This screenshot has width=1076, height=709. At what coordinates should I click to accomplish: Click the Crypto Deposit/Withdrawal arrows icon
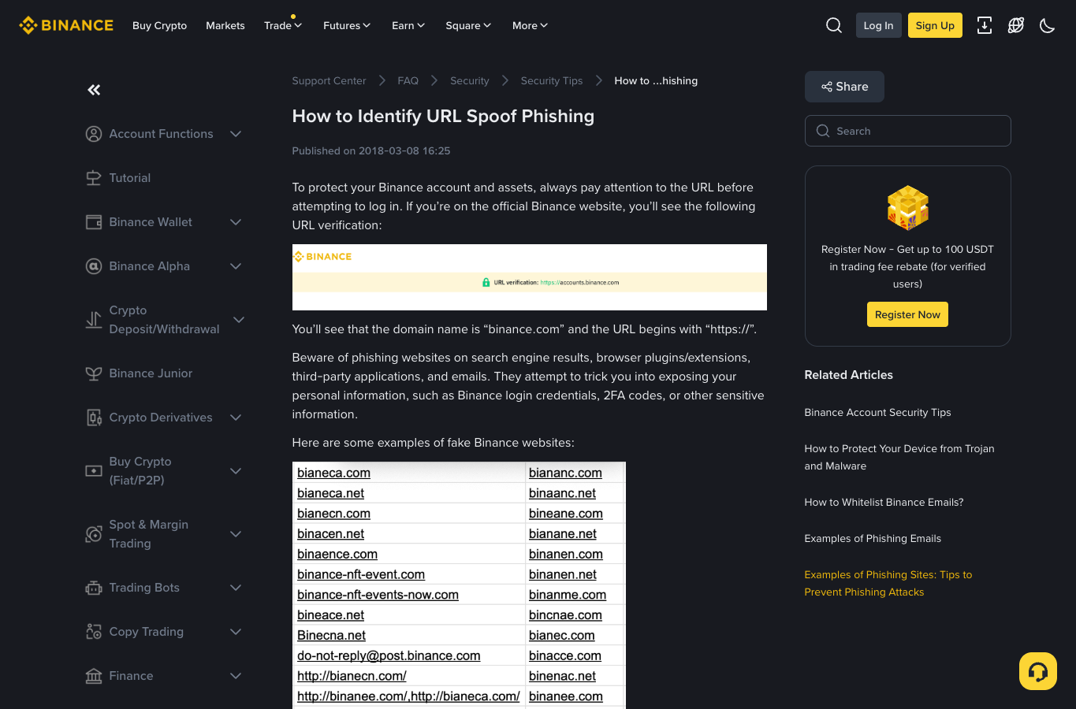click(94, 320)
